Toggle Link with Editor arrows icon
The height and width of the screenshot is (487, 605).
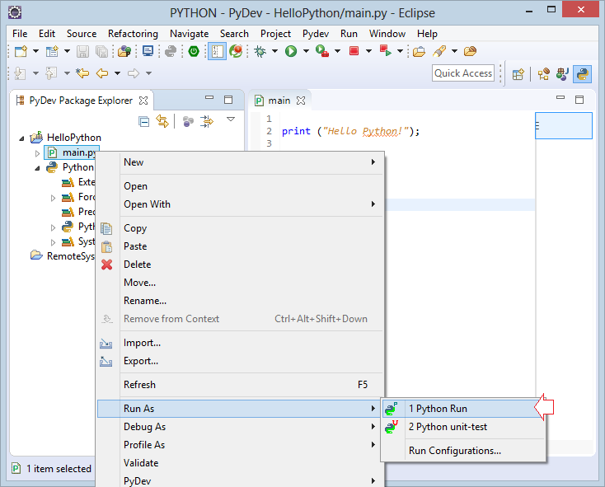pos(162,121)
